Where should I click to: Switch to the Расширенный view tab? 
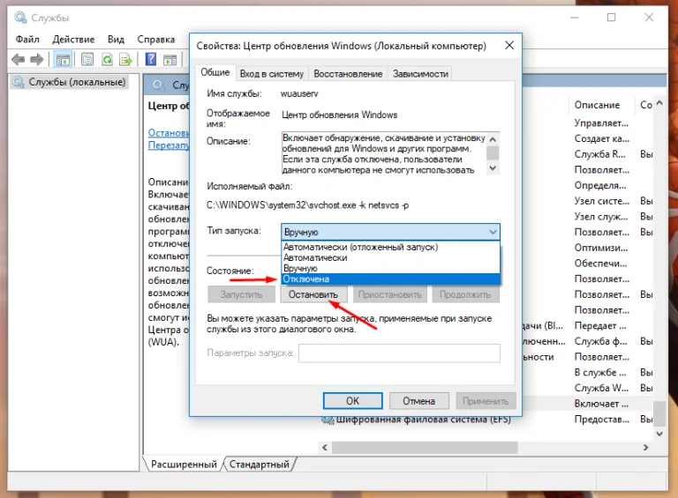(184, 465)
